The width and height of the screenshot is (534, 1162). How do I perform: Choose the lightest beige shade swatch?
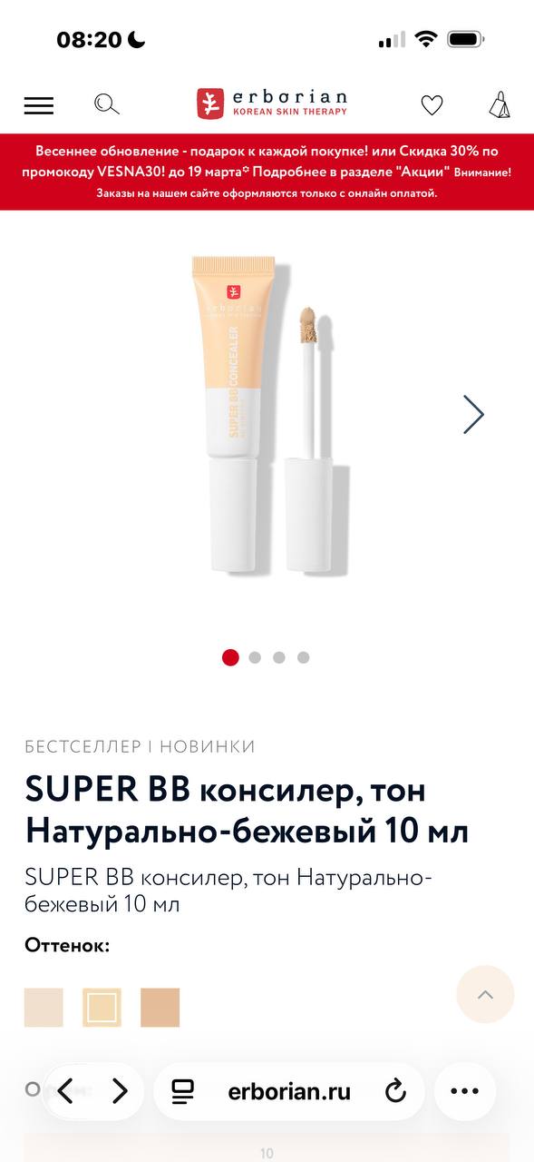(44, 1008)
